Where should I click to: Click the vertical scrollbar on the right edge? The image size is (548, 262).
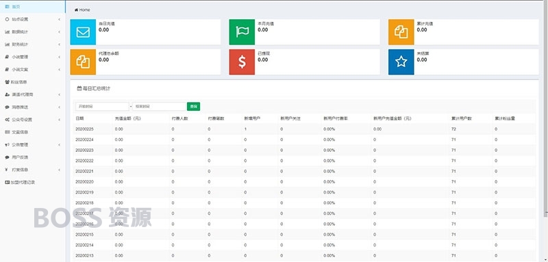tap(546, 108)
